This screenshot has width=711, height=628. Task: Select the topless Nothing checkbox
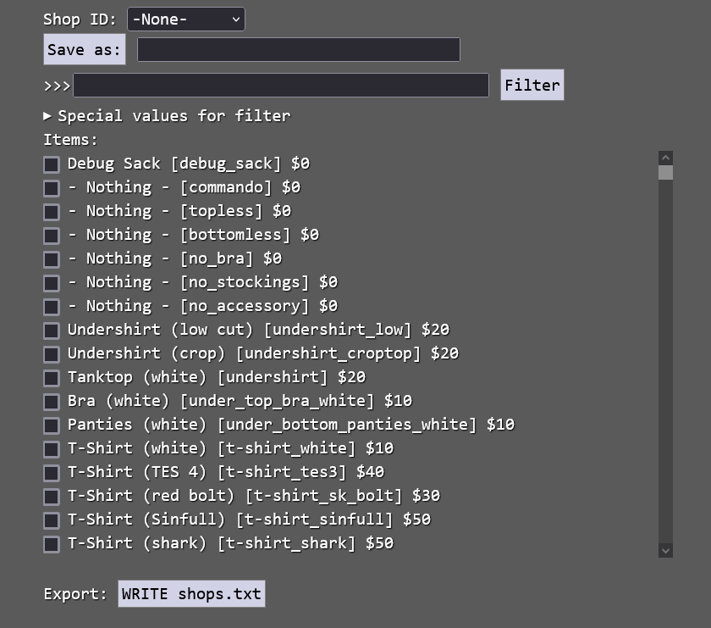52,212
